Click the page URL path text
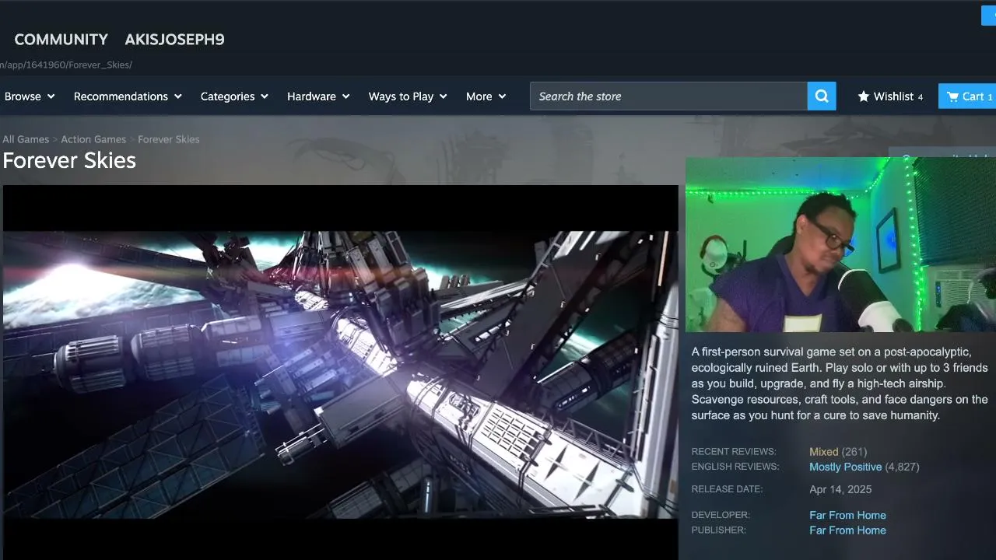996x560 pixels. click(x=66, y=65)
